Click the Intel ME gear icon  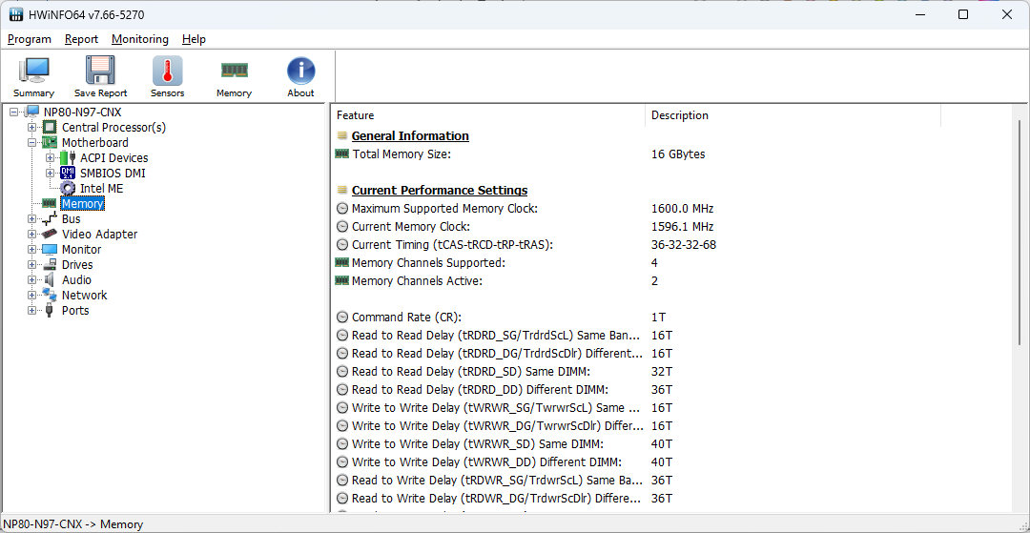click(68, 189)
